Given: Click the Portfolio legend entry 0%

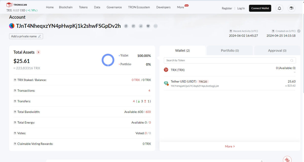Looking at the screenshot, I should (135, 64).
